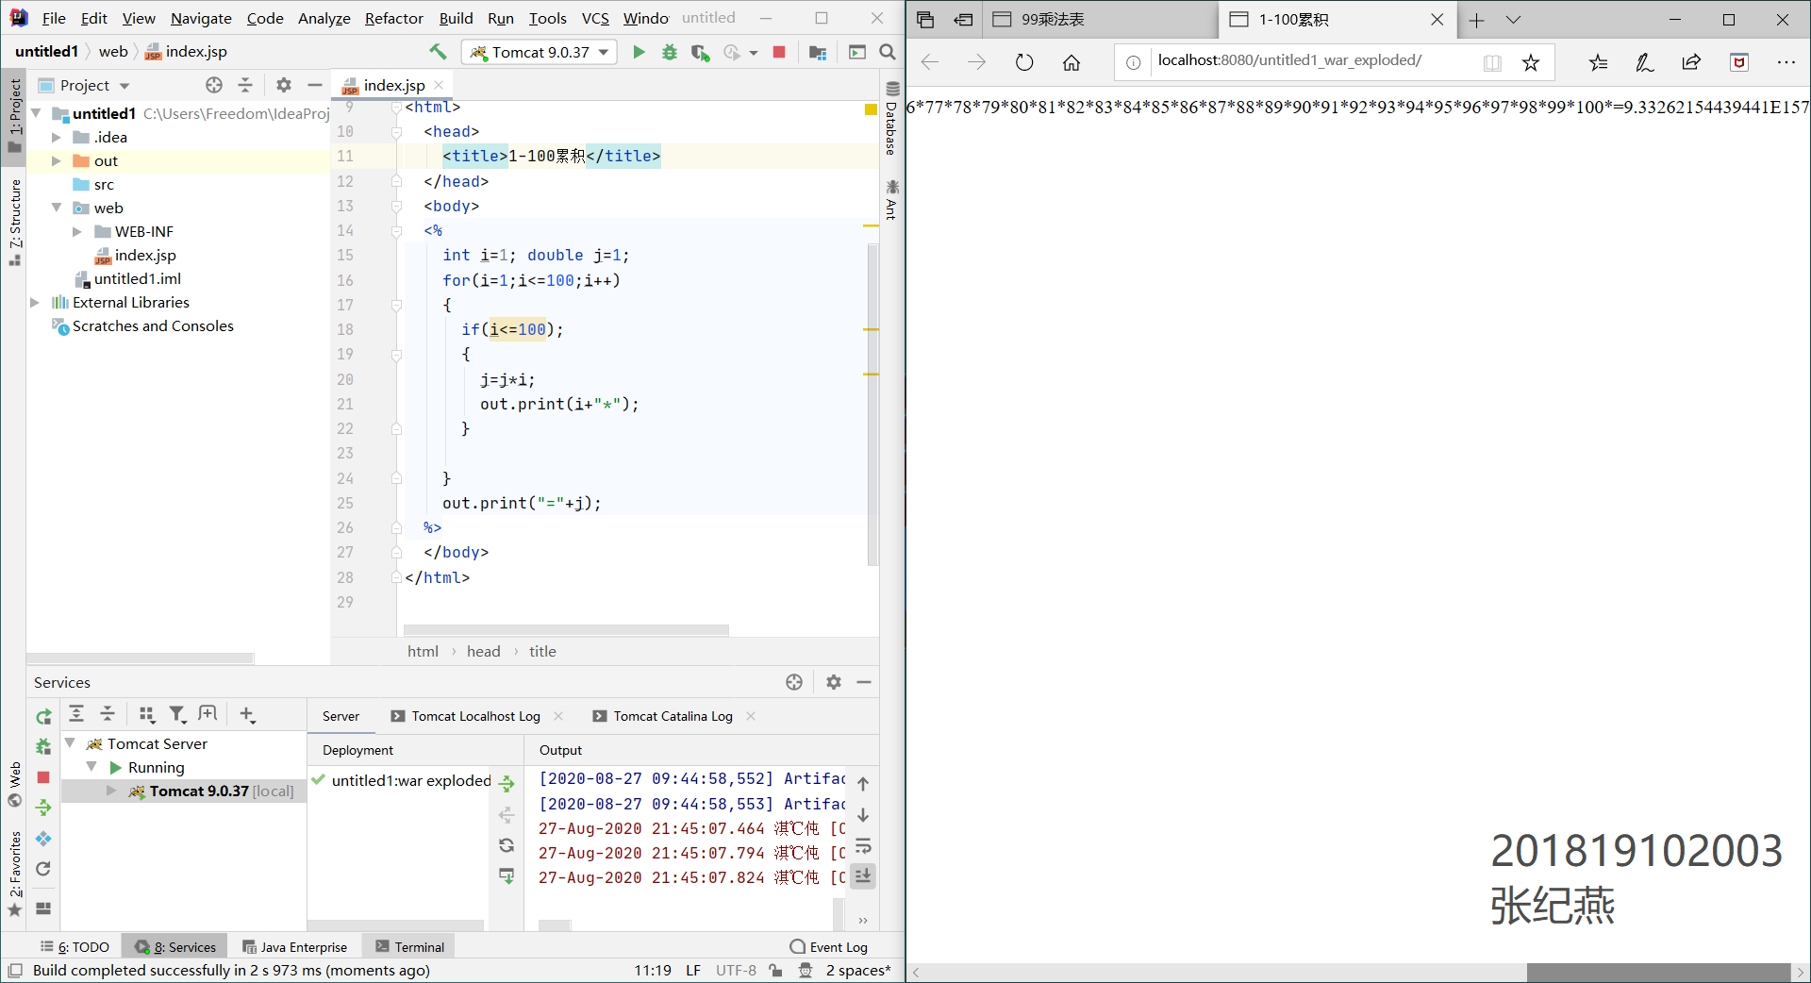The image size is (1811, 983).
Task: Refresh the browser page
Action: point(1024,62)
